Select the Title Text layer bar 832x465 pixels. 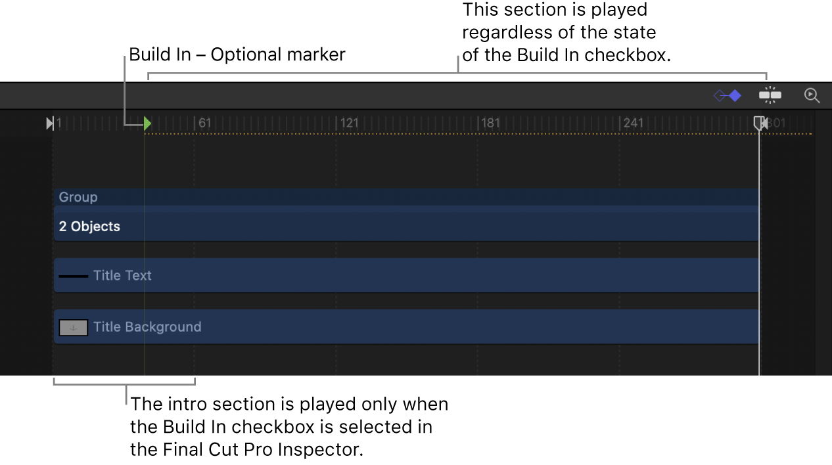(329, 275)
